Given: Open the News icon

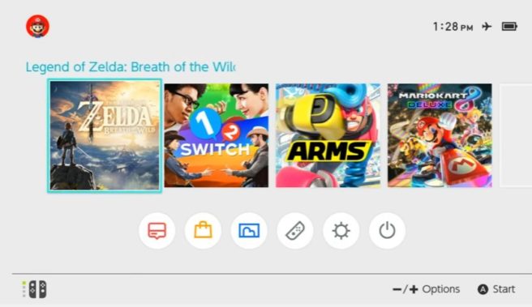Looking at the screenshot, I should (157, 231).
